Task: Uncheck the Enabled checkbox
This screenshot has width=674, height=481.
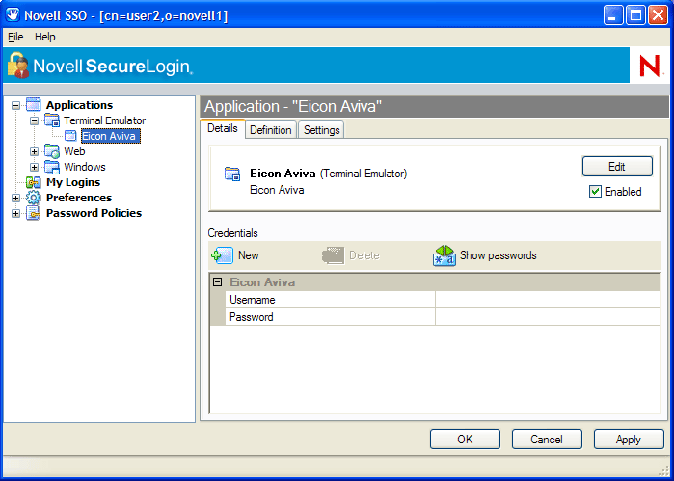Action: 595,192
